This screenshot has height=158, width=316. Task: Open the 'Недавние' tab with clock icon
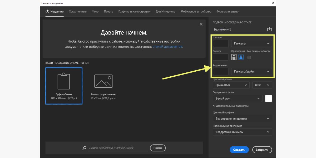coord(55,12)
